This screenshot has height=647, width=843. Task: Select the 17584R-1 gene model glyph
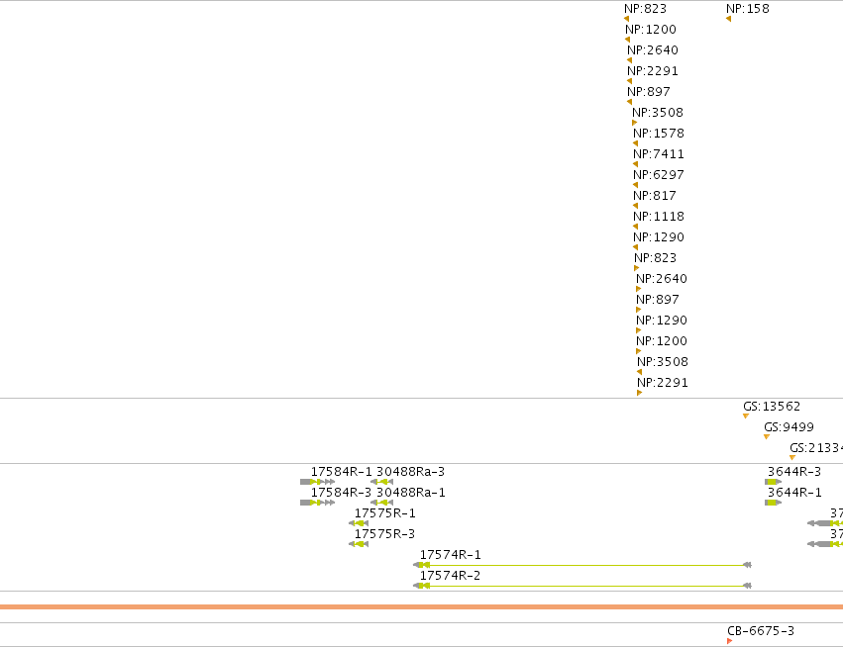318,482
